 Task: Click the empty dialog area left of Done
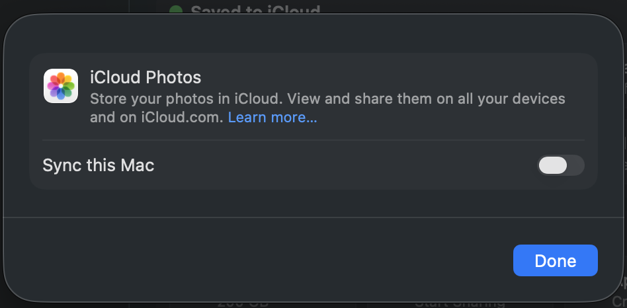(265, 260)
